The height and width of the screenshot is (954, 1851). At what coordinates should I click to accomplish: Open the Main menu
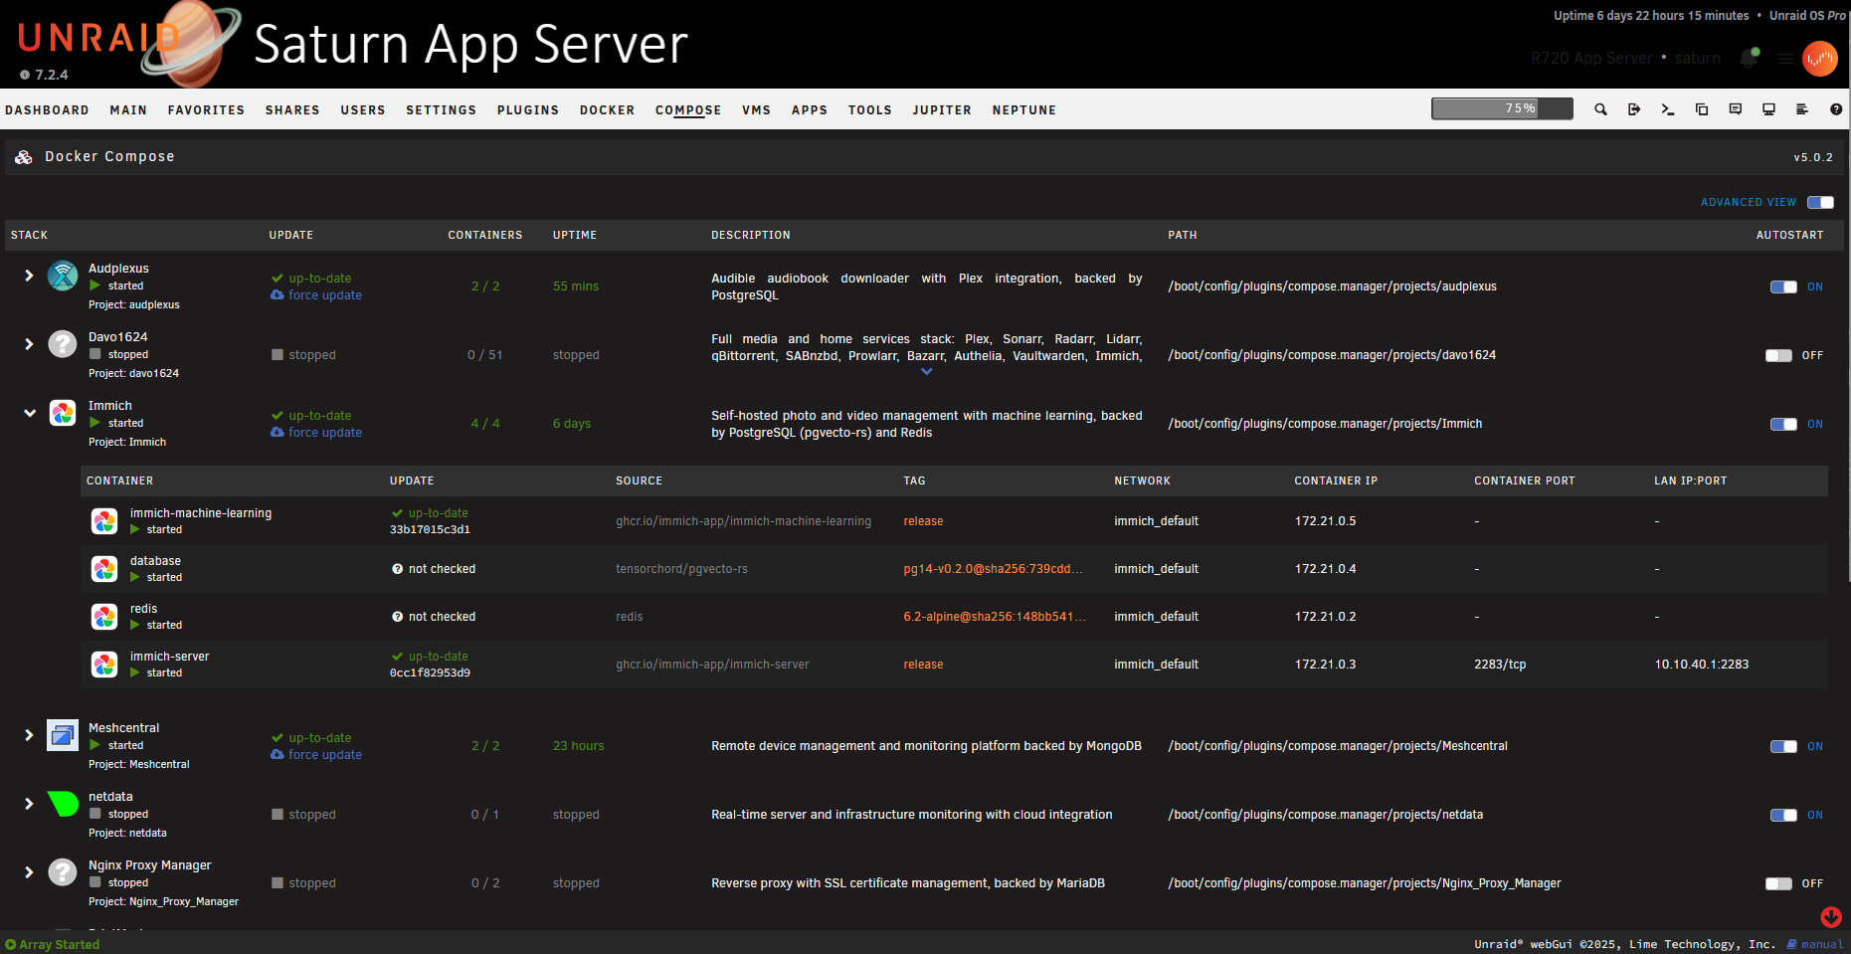pyautogui.click(x=128, y=110)
